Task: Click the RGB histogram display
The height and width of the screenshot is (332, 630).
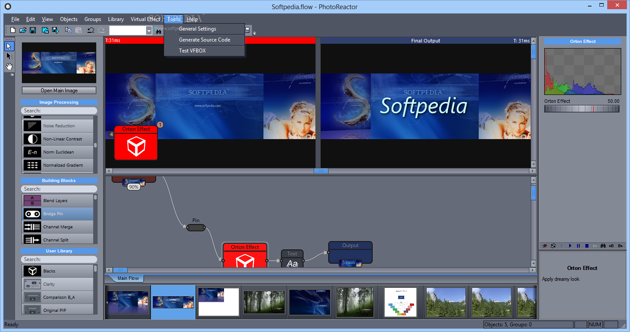Action: click(582, 71)
